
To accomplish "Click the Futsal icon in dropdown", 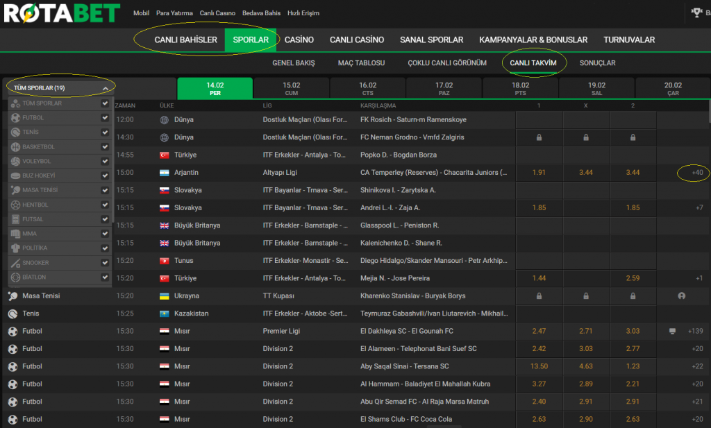I will [x=15, y=219].
